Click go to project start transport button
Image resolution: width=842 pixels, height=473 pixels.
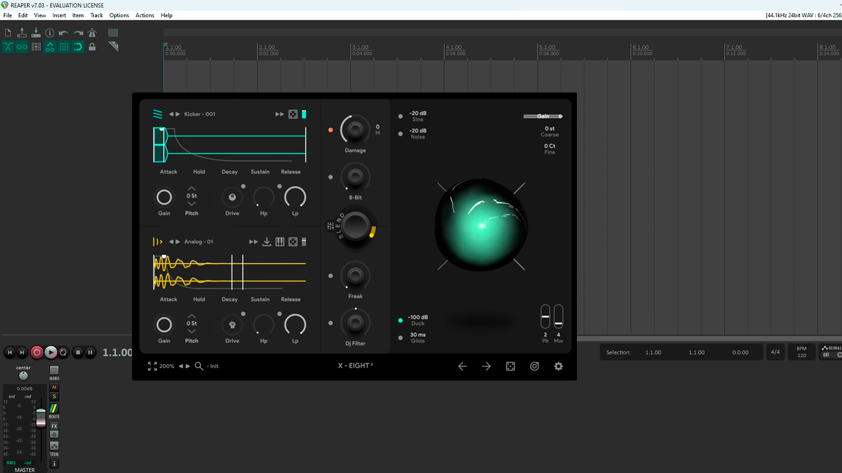click(9, 352)
